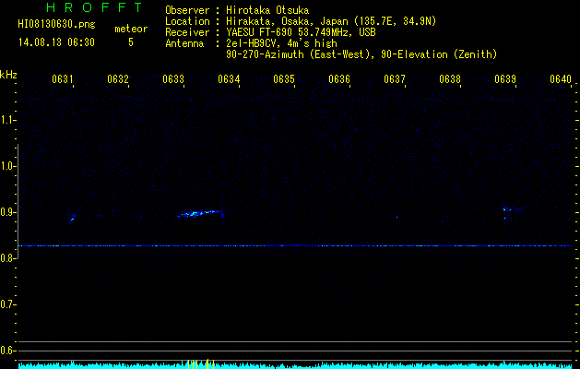The height and width of the screenshot is (369, 580).
Task: Click the long meteor echo between 0633 and 0634
Action: pyautogui.click(x=200, y=213)
